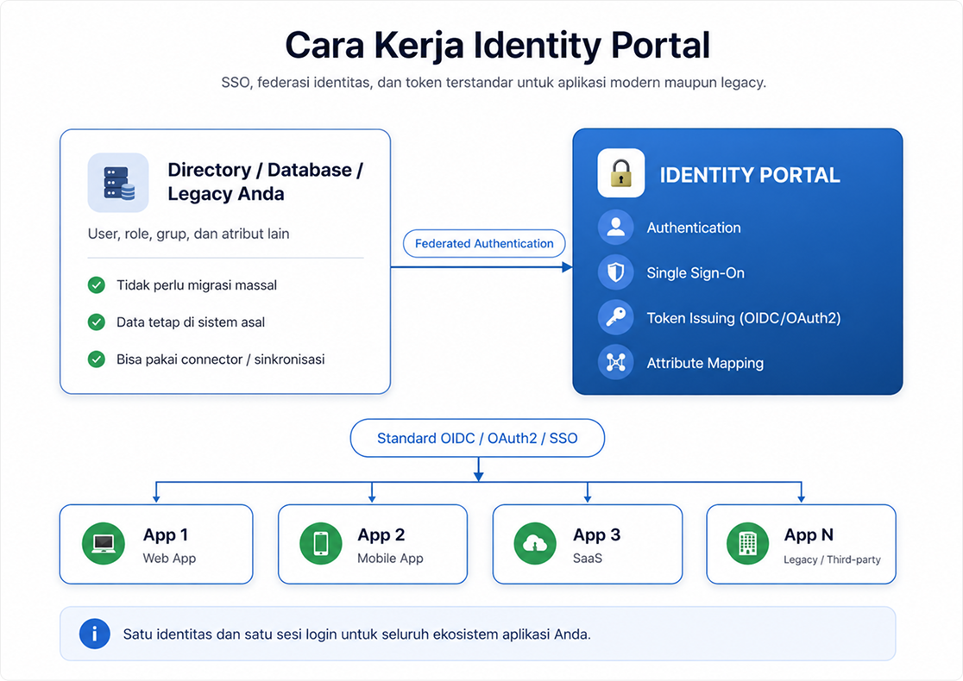The width and height of the screenshot is (963, 681).
Task: Click the App N building icon
Action: [747, 544]
